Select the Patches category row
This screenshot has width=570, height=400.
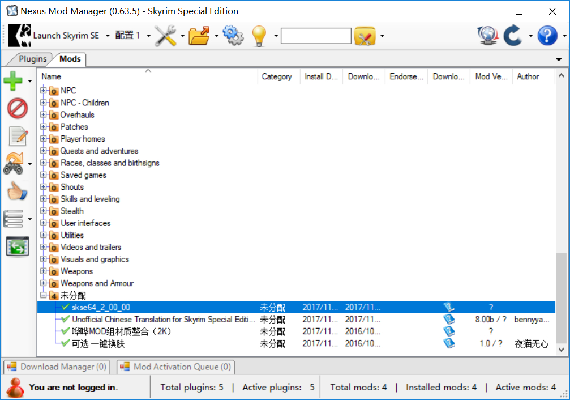coord(74,127)
